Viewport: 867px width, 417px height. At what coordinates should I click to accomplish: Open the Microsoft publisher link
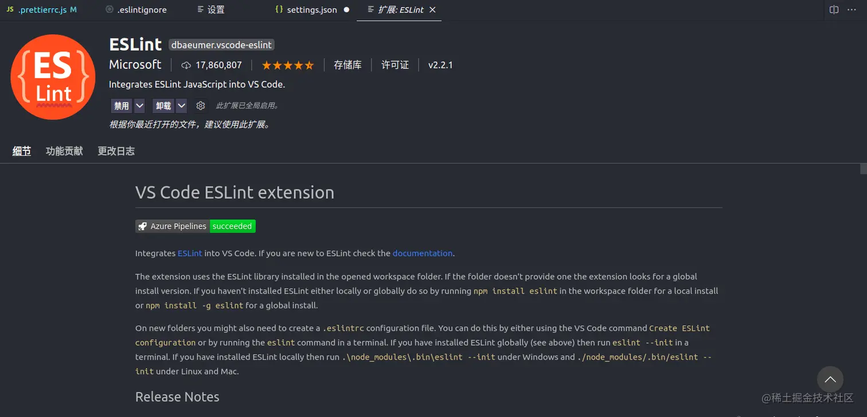coord(135,65)
